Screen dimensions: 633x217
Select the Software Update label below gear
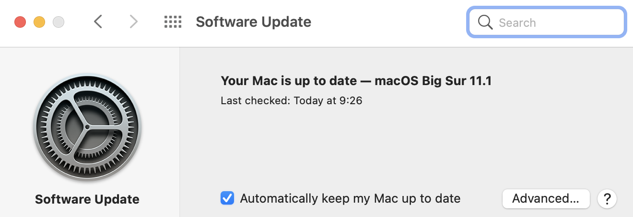87,199
